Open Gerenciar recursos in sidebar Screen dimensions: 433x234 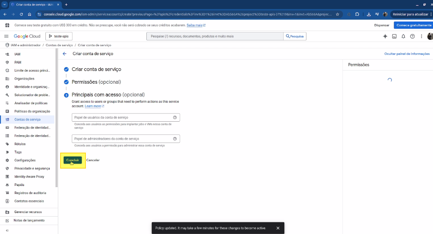click(28, 212)
